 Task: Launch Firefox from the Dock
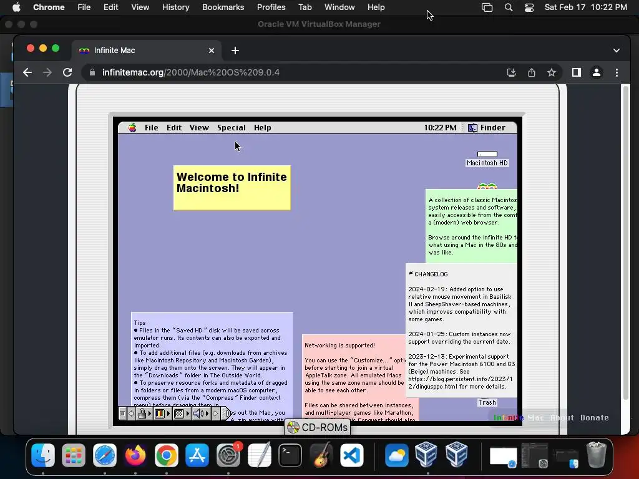135,455
